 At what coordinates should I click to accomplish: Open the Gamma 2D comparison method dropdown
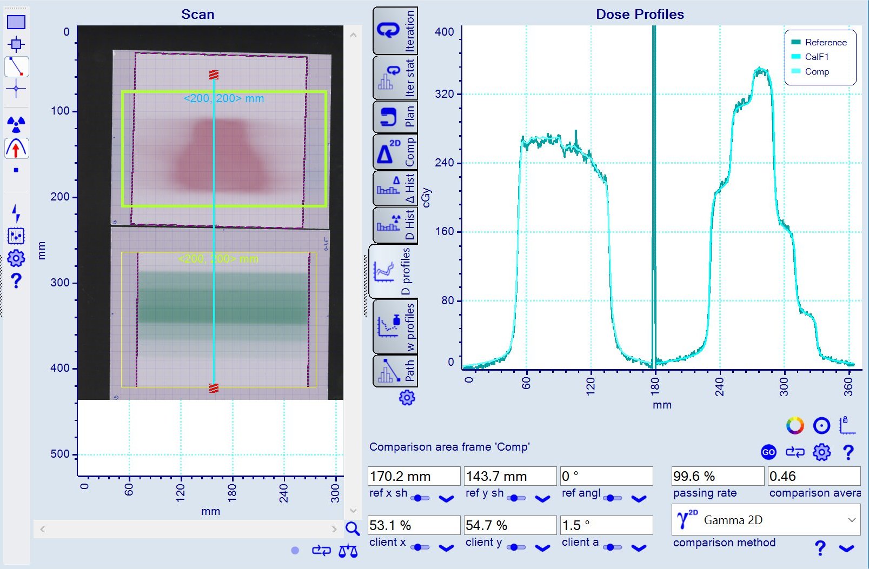coord(766,520)
